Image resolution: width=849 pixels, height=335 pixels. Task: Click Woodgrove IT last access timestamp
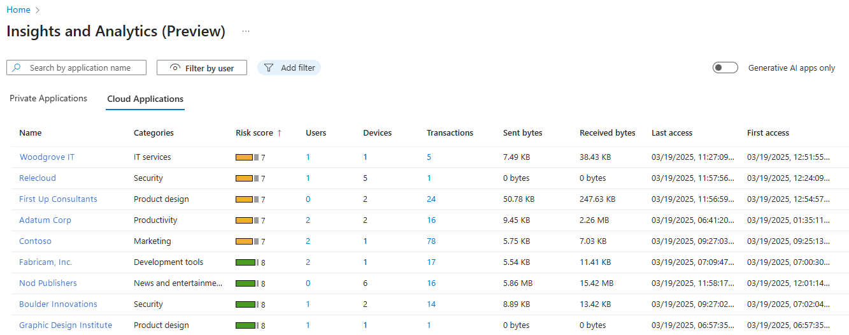(x=693, y=157)
